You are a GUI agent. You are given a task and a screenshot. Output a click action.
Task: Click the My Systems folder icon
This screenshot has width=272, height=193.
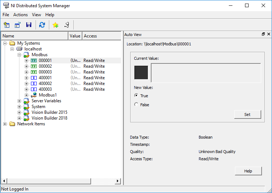12,43
